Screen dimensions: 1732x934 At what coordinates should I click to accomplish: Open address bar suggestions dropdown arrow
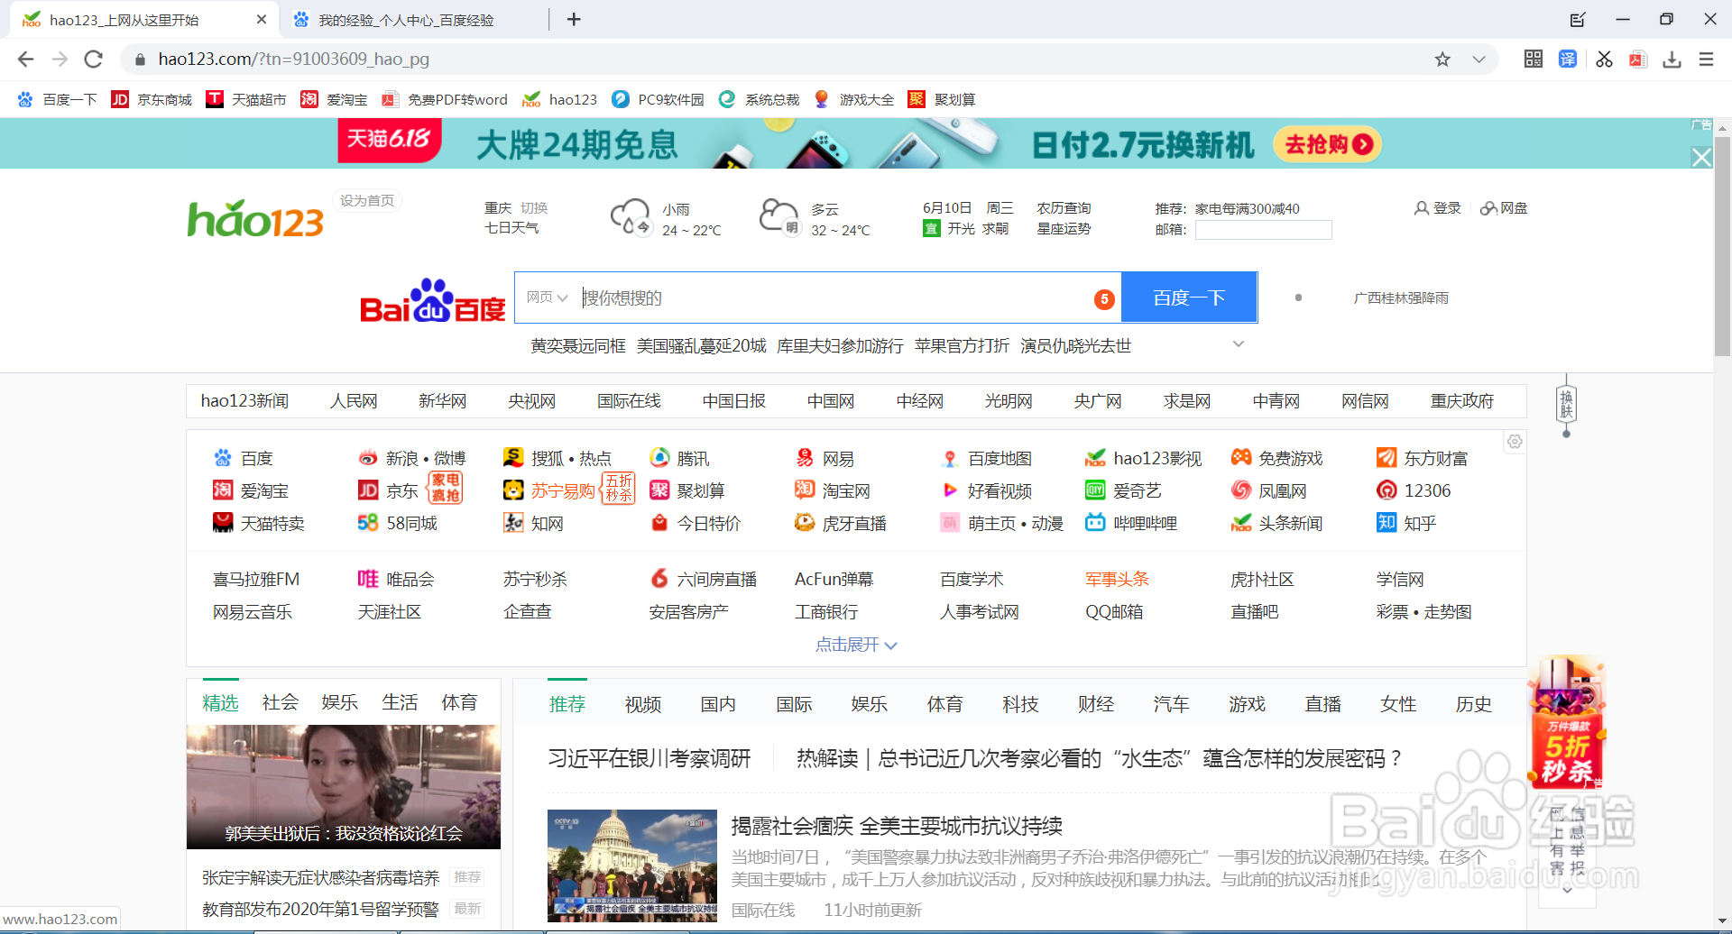(x=1479, y=60)
